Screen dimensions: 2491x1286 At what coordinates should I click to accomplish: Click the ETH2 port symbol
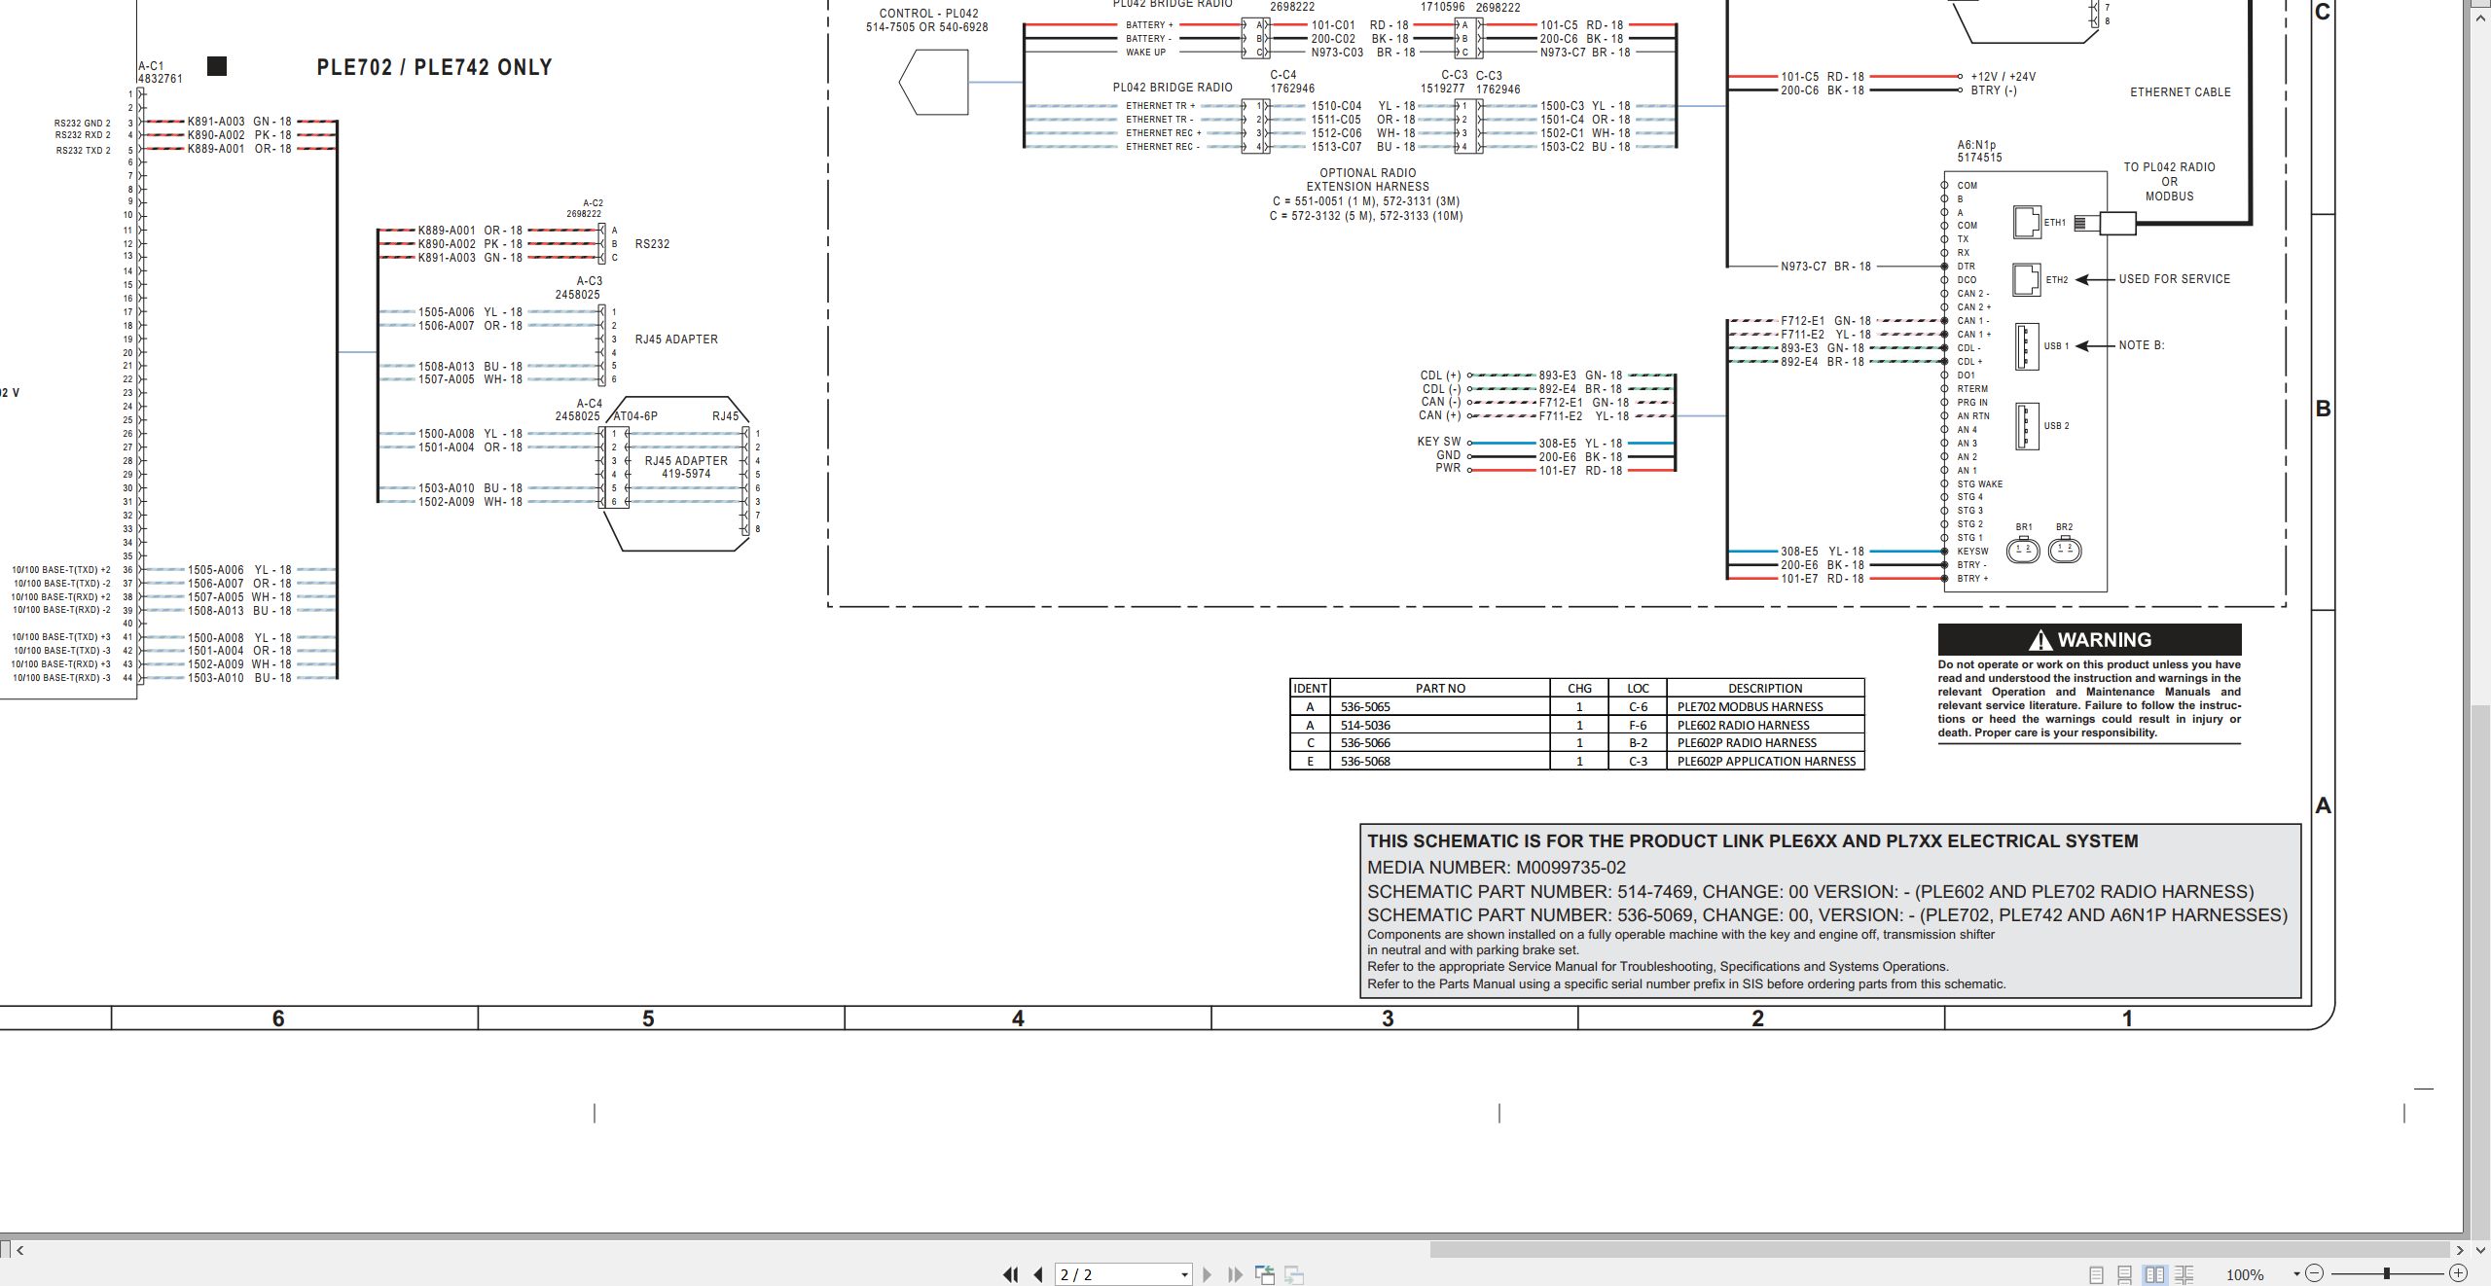point(2027,279)
